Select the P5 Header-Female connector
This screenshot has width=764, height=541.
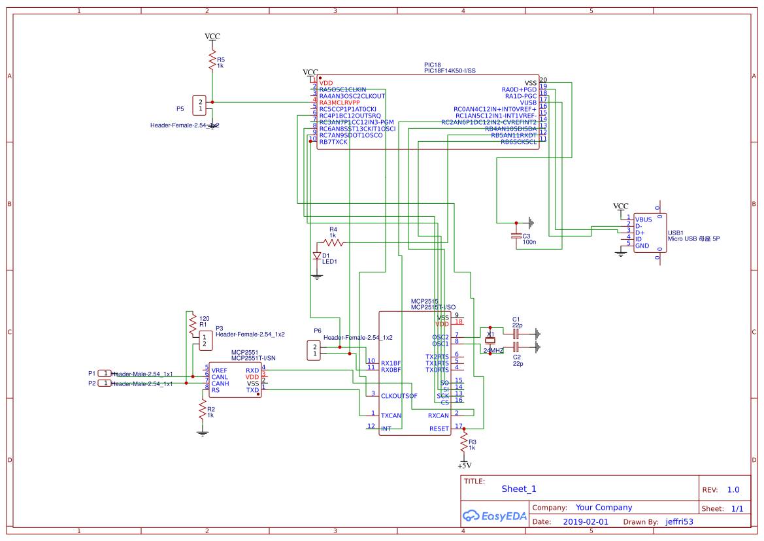(200, 106)
